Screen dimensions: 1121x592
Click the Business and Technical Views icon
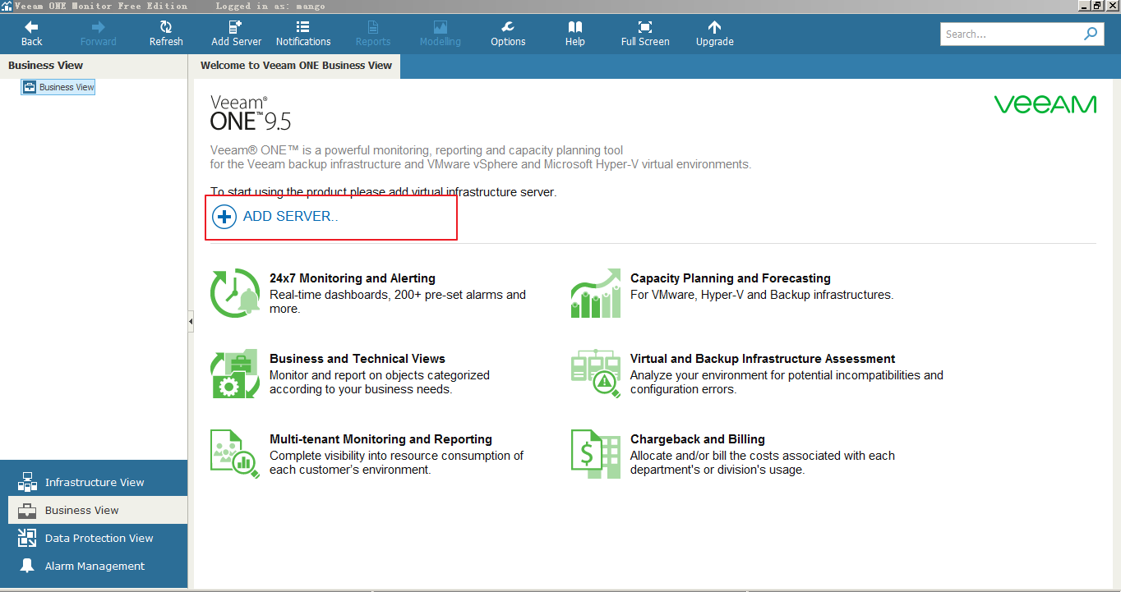tap(235, 373)
